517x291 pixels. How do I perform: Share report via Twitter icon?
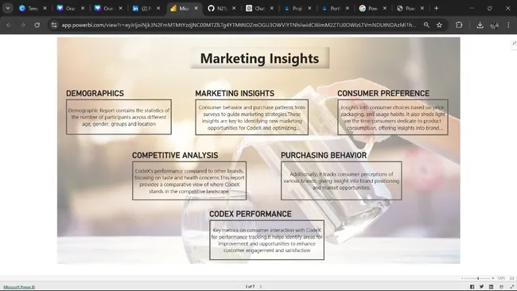[481, 287]
